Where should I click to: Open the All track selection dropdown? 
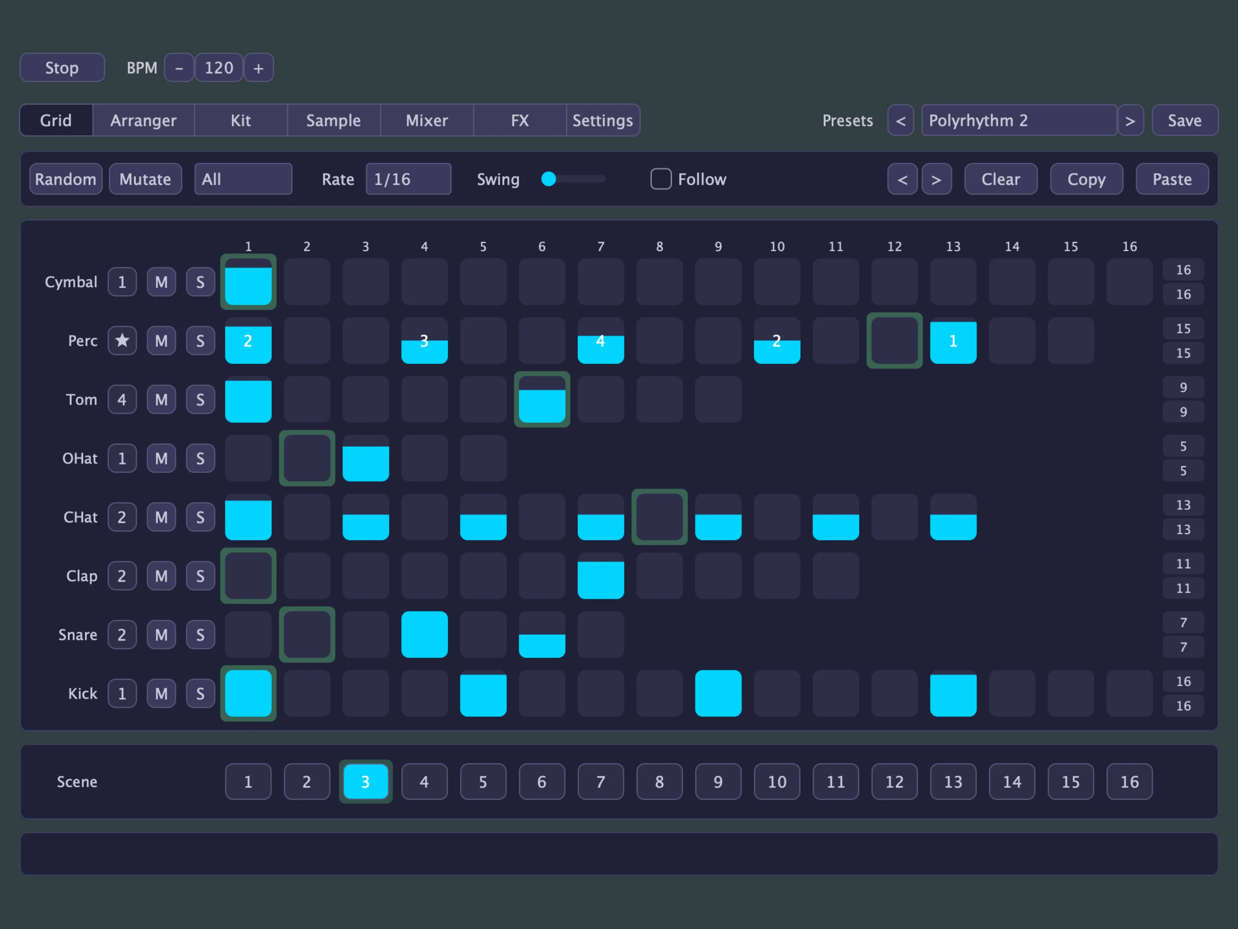coord(243,179)
